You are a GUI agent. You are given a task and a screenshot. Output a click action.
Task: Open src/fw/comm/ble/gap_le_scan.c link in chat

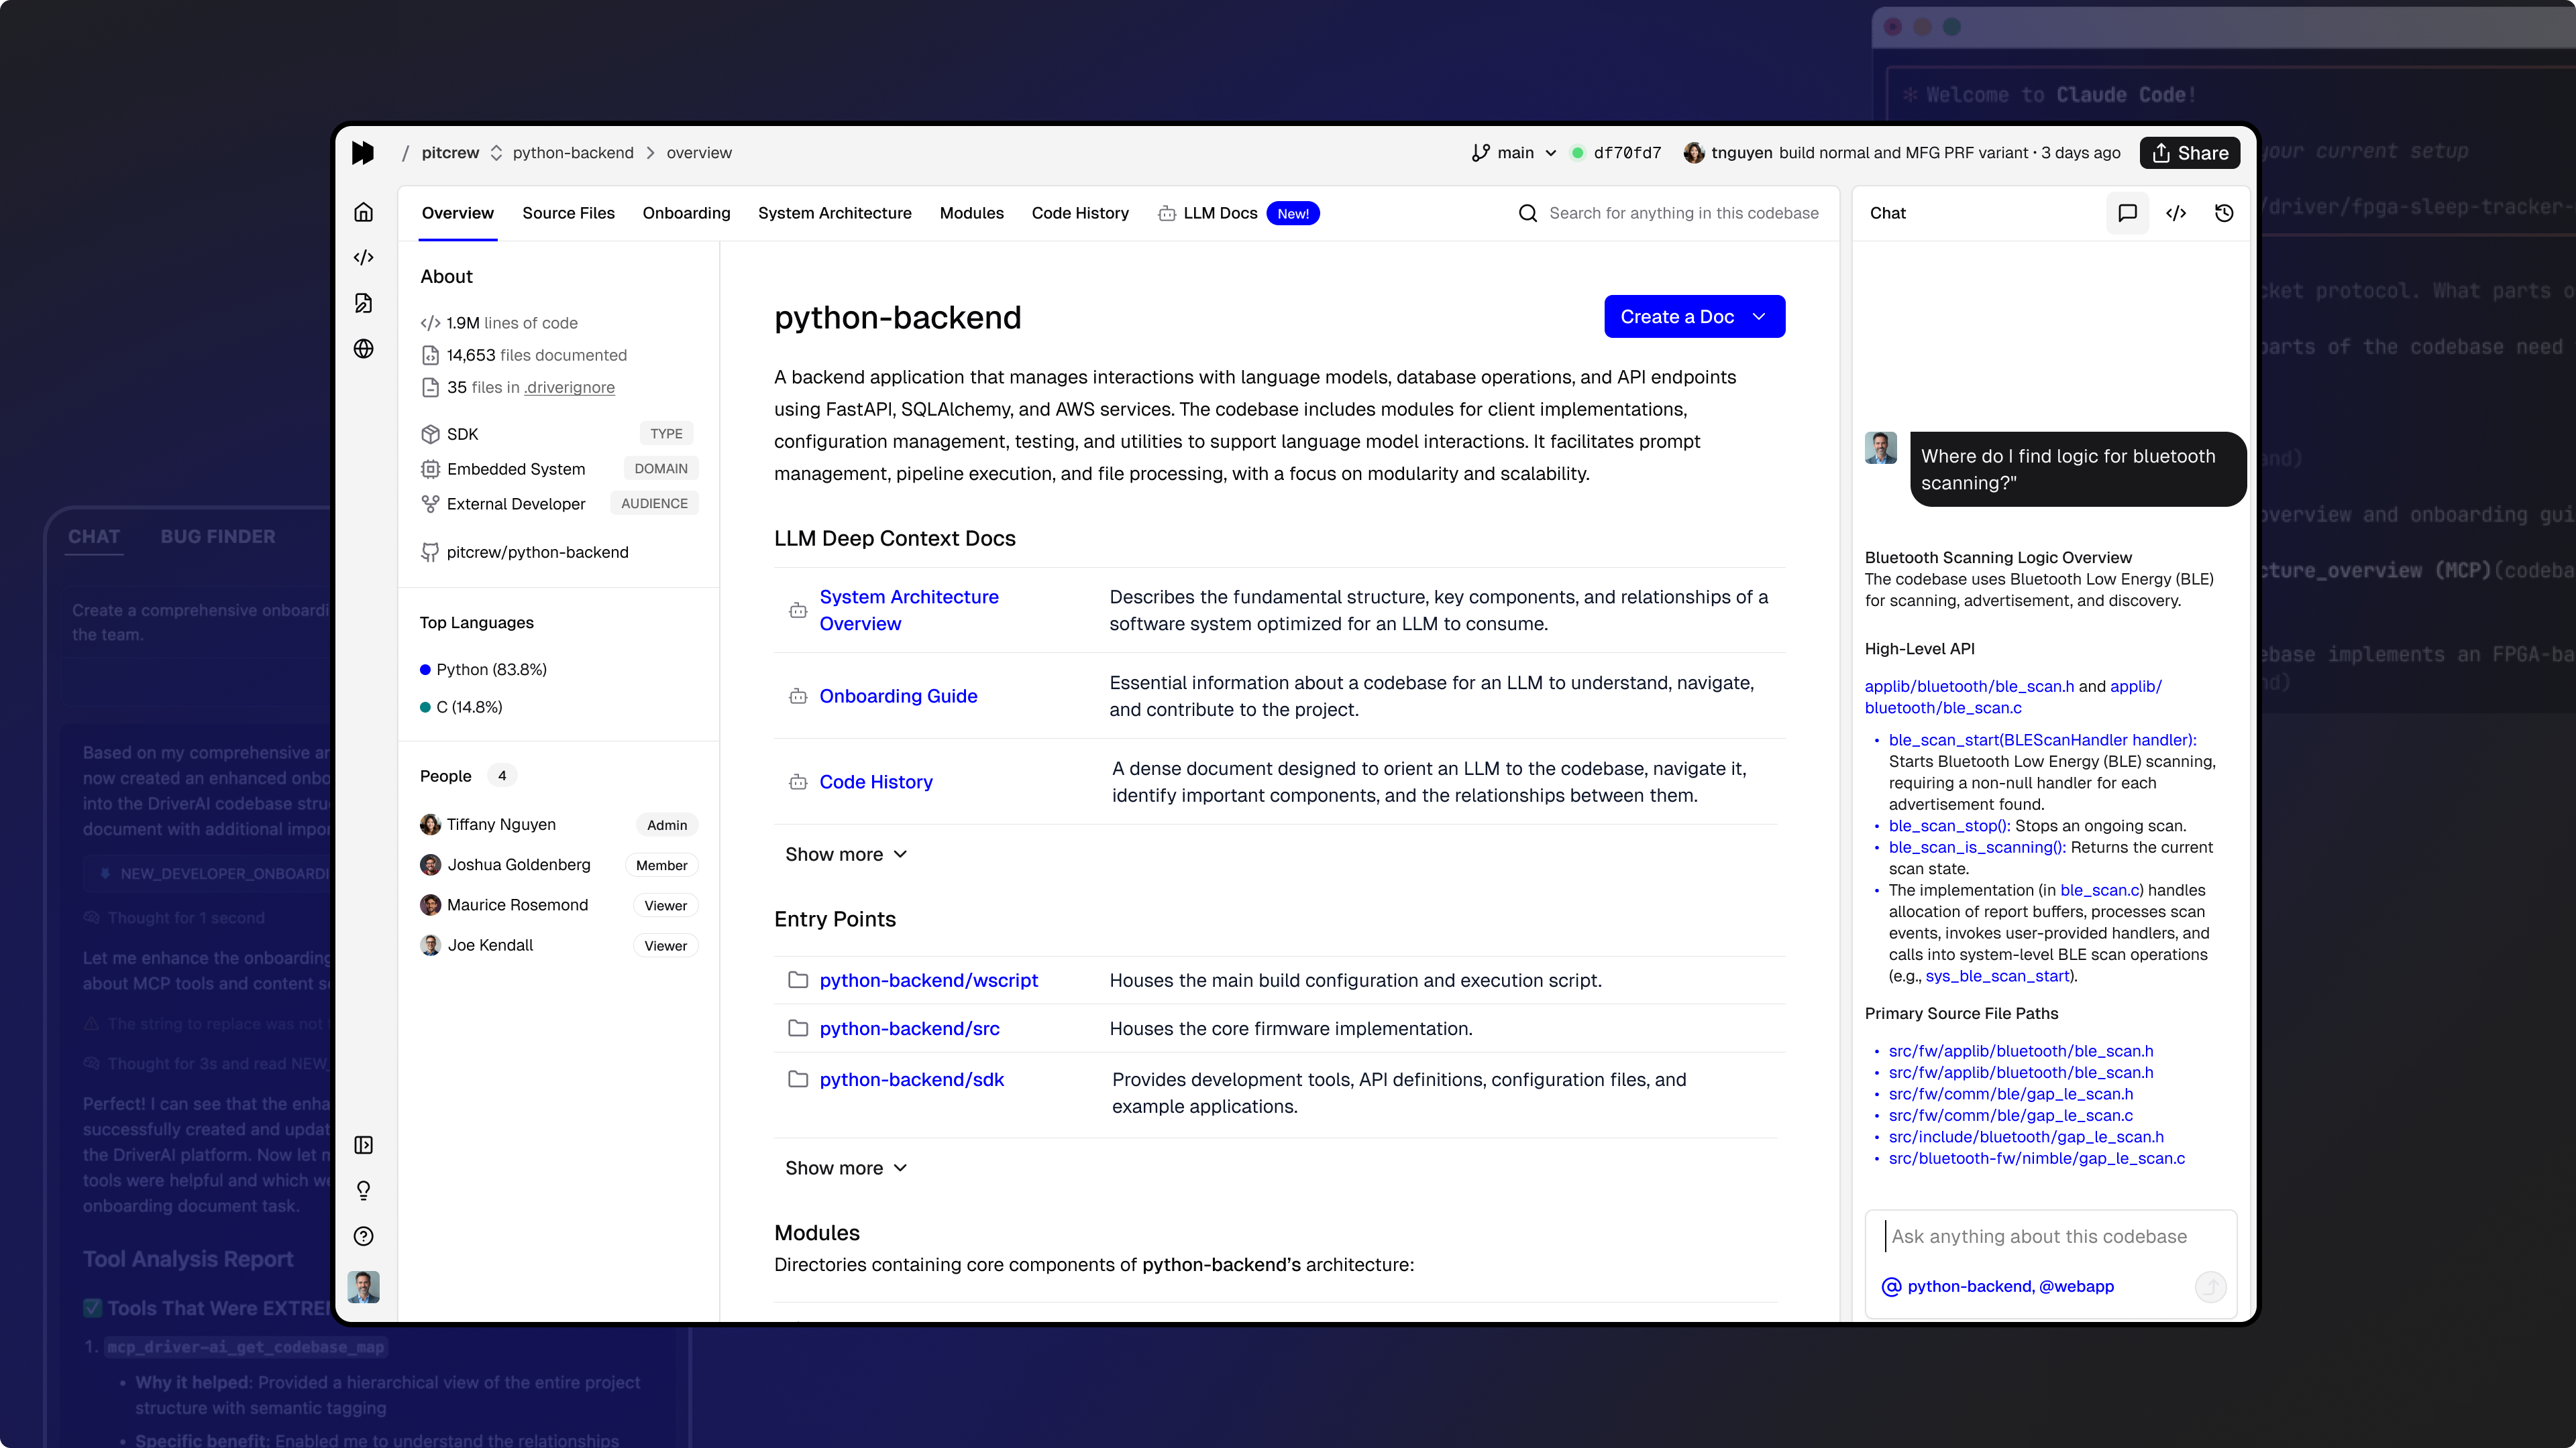click(x=2010, y=1115)
